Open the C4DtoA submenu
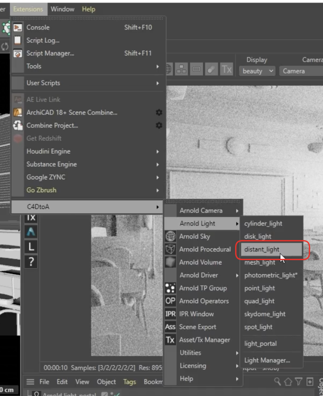The width and height of the screenshot is (323, 396). coord(87,207)
